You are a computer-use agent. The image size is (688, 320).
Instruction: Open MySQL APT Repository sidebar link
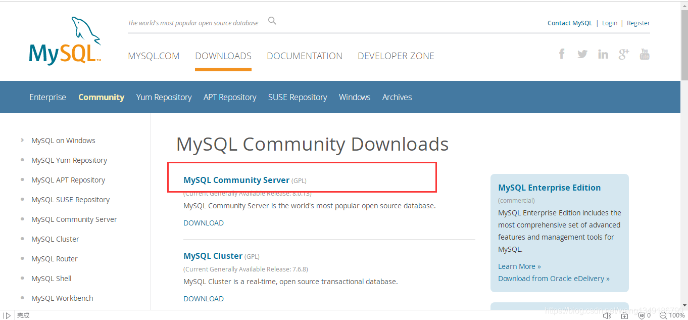coord(68,180)
